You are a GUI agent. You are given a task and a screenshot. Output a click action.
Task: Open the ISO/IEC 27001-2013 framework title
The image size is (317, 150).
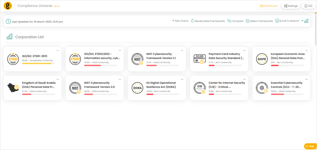35,56
